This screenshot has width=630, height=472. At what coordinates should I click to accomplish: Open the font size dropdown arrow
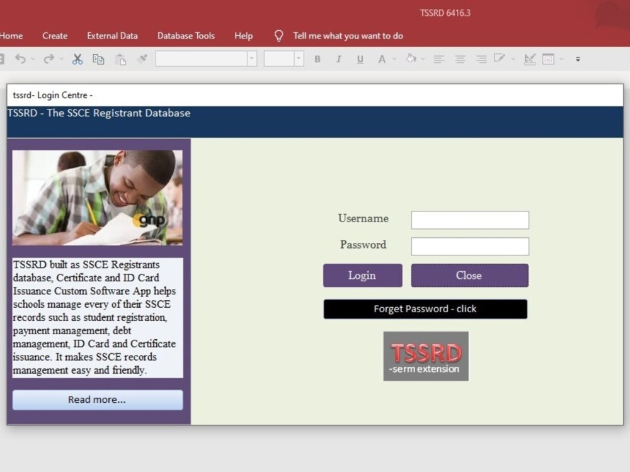tap(299, 59)
